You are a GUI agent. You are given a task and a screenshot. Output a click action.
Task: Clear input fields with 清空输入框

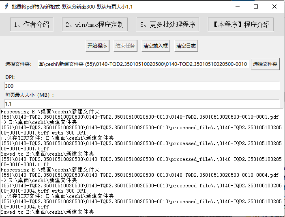click(x=156, y=46)
